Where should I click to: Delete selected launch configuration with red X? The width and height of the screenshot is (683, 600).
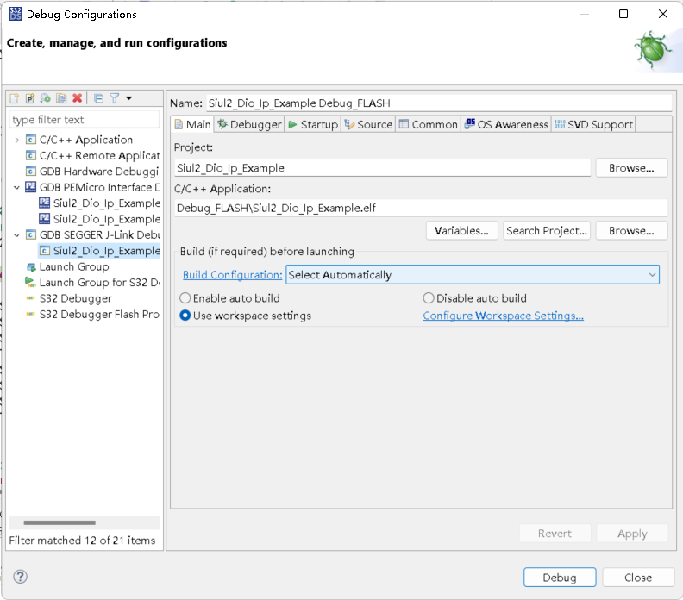pos(77,99)
